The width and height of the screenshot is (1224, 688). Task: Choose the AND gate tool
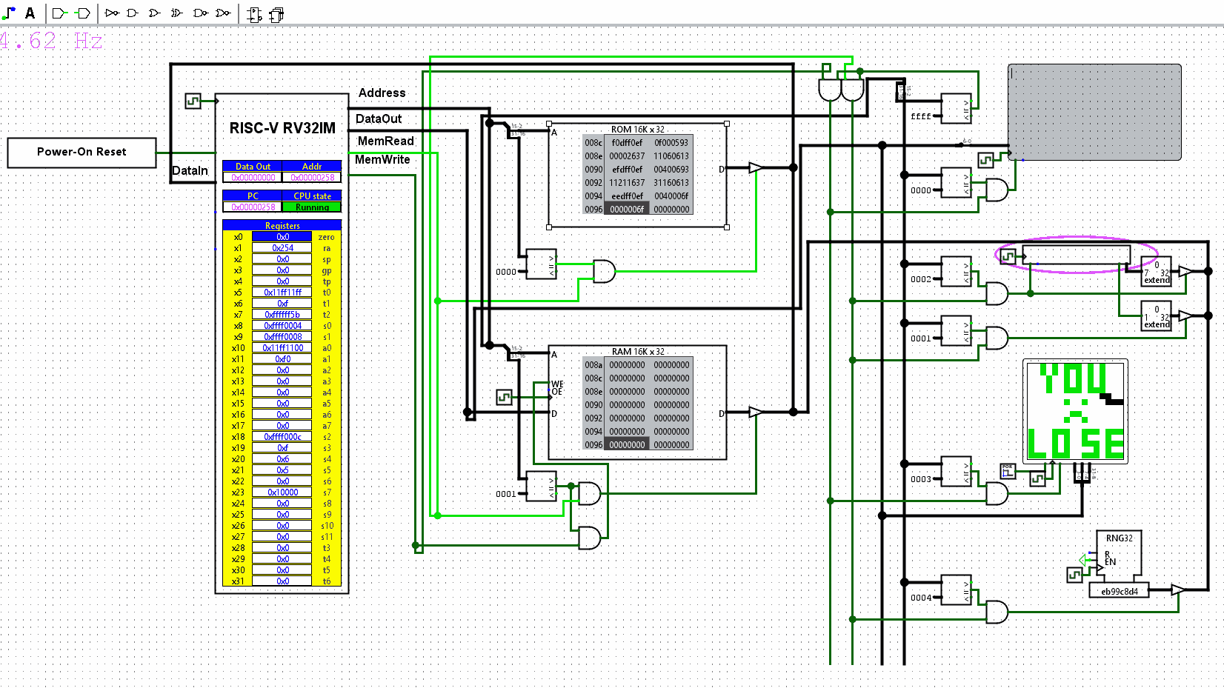point(133,13)
